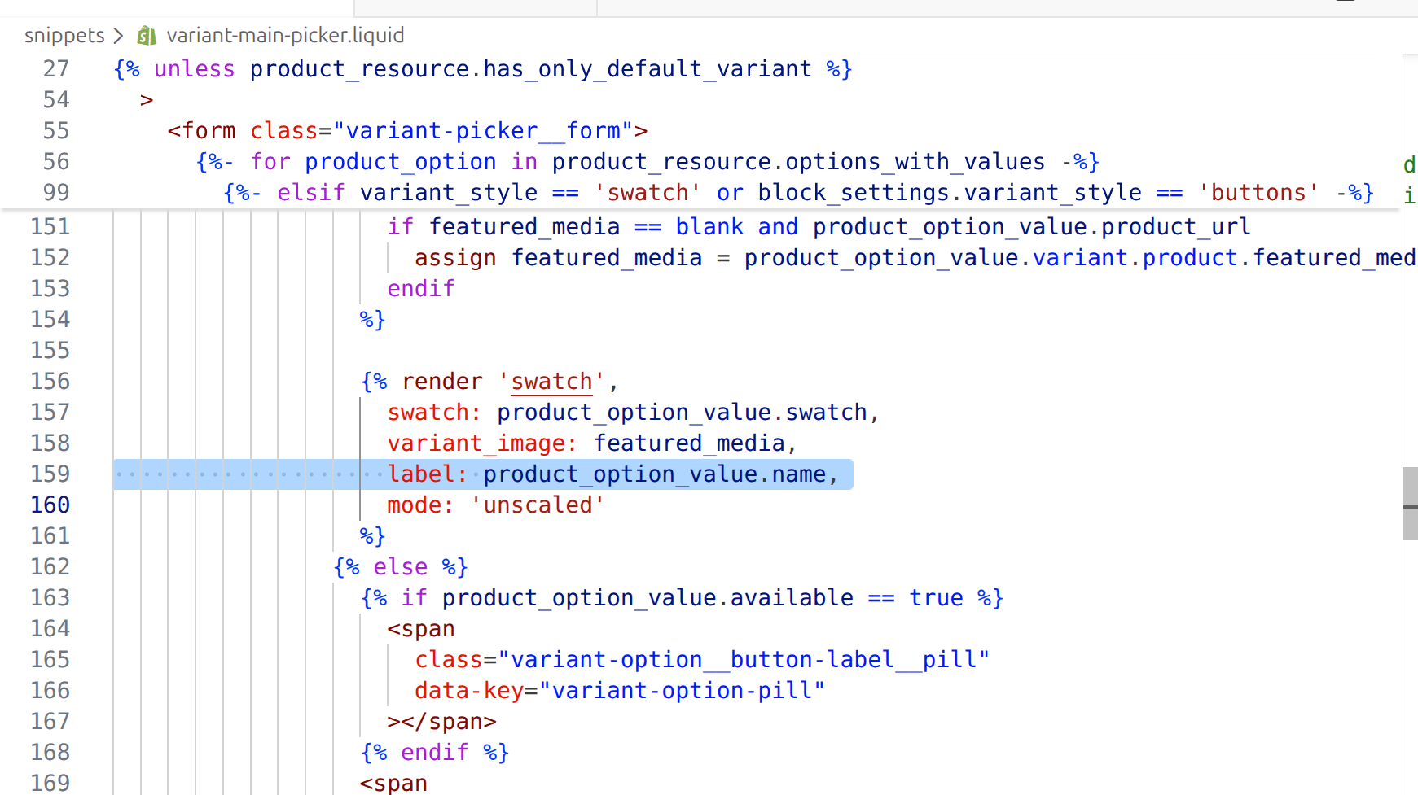
Task: Click 'buttons' string on sticky line 99
Action: pyautogui.click(x=1258, y=193)
